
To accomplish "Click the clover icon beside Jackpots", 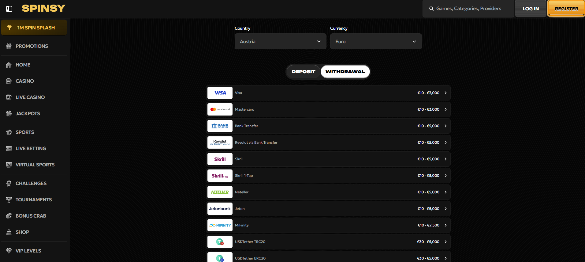I will 9,114.
